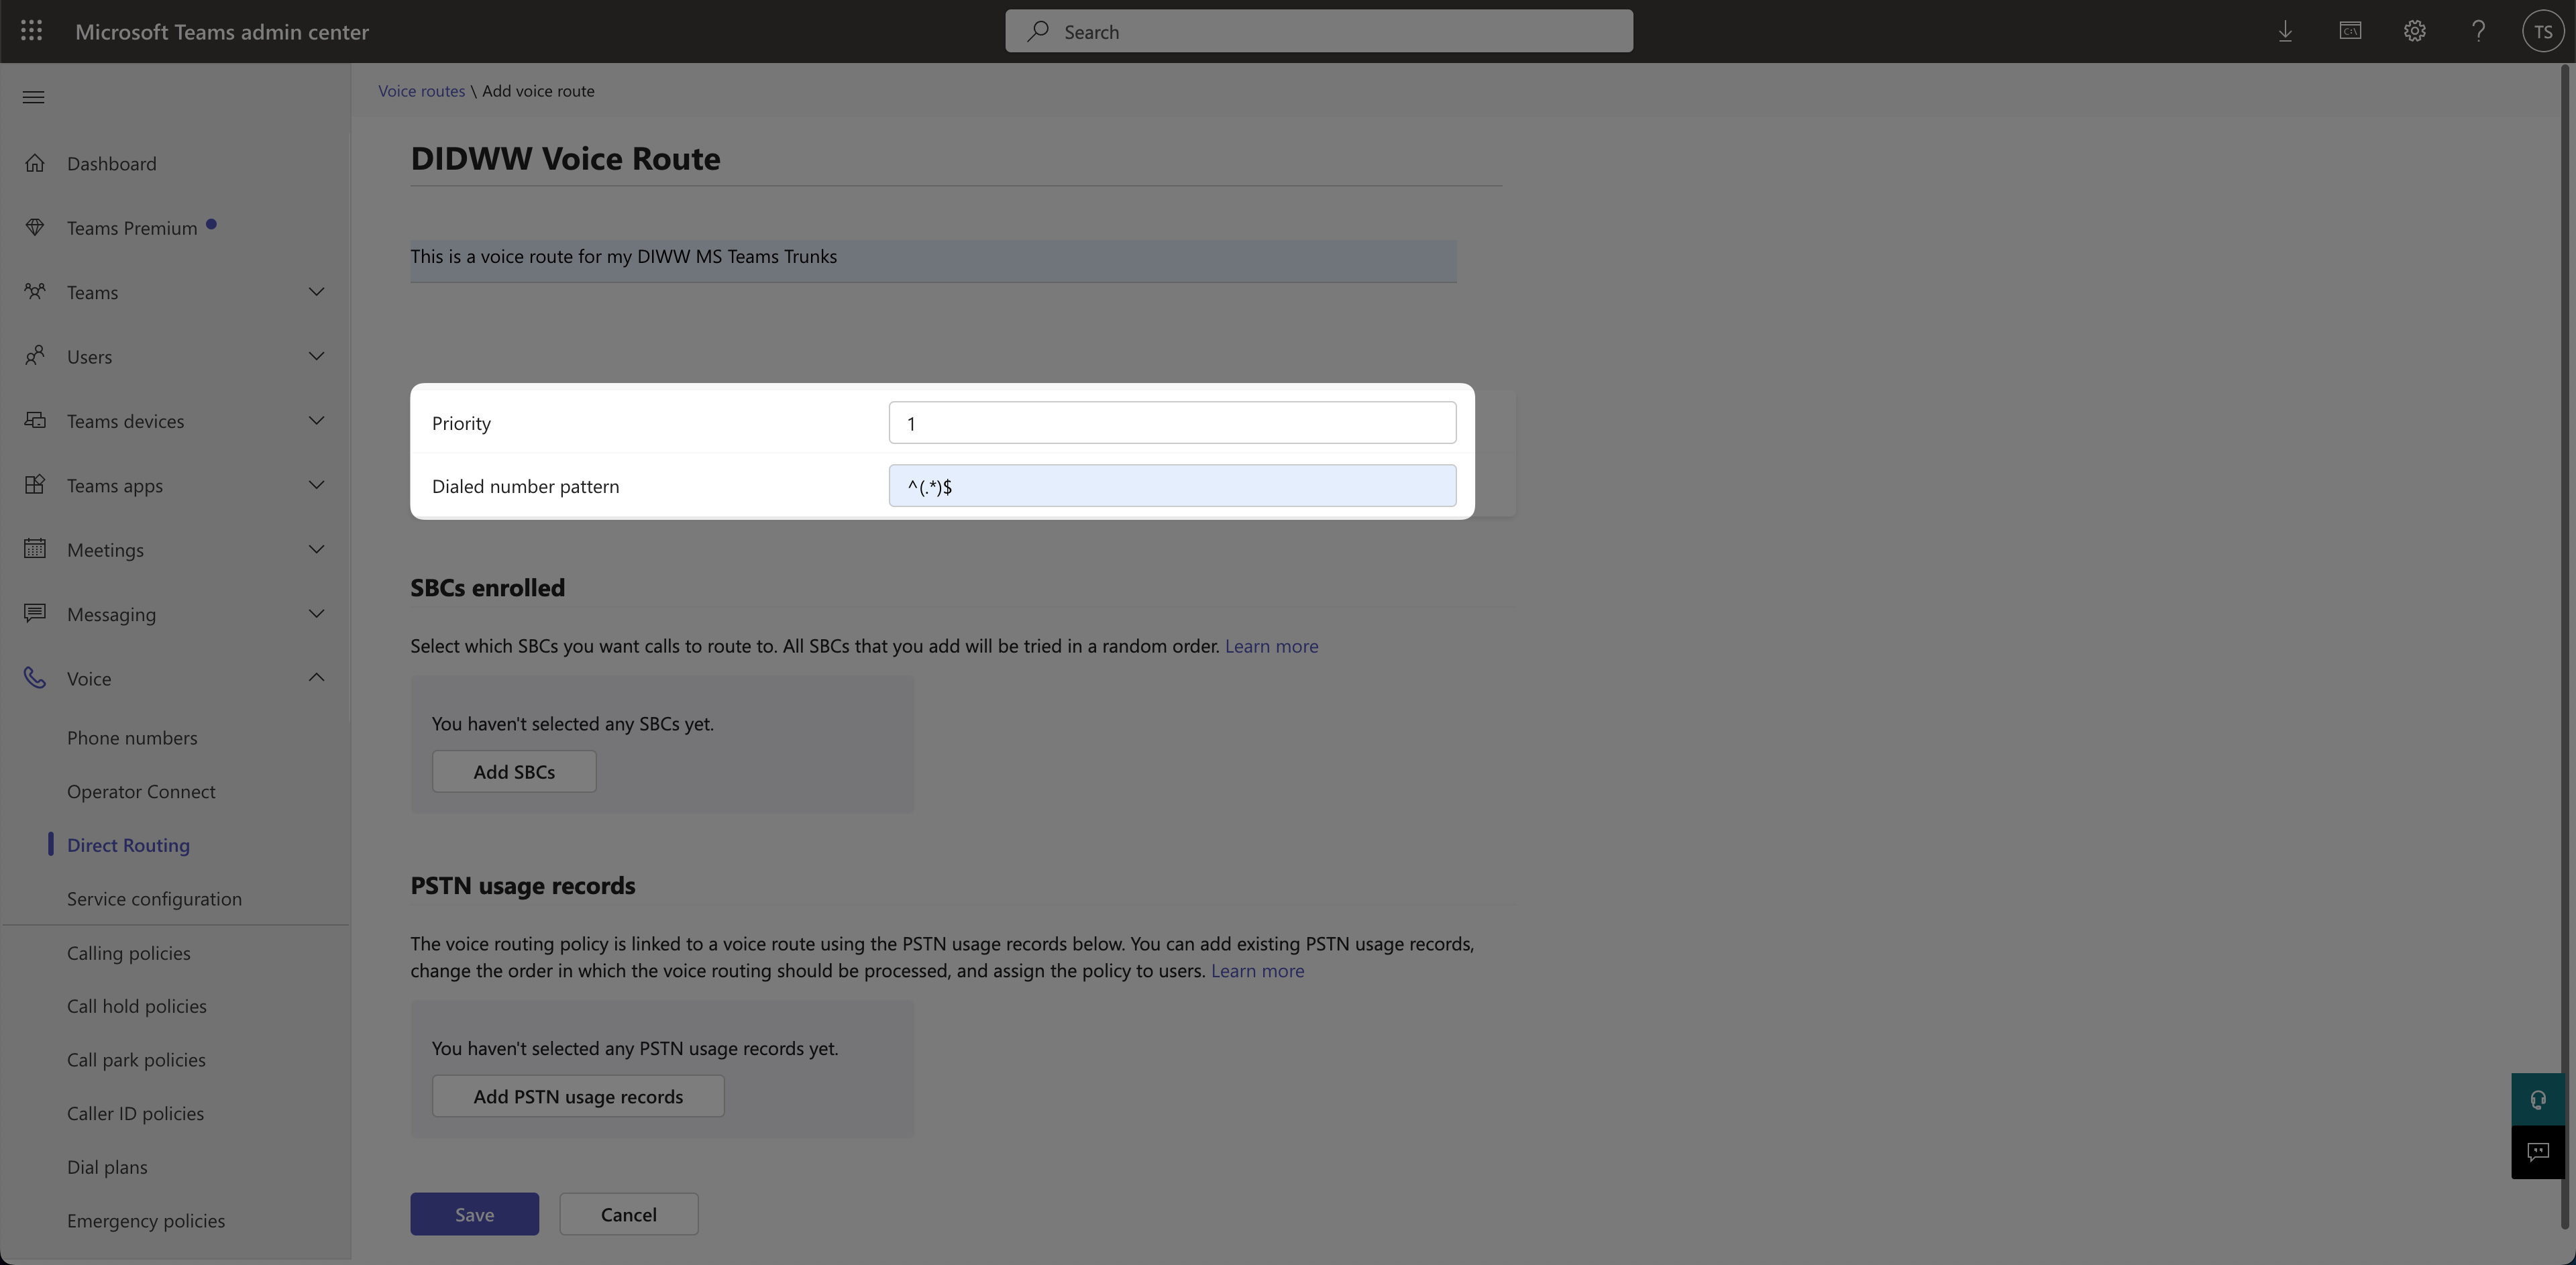Viewport: 2576px width, 1265px height.
Task: Expand the Teams devices chevron
Action: 316,420
